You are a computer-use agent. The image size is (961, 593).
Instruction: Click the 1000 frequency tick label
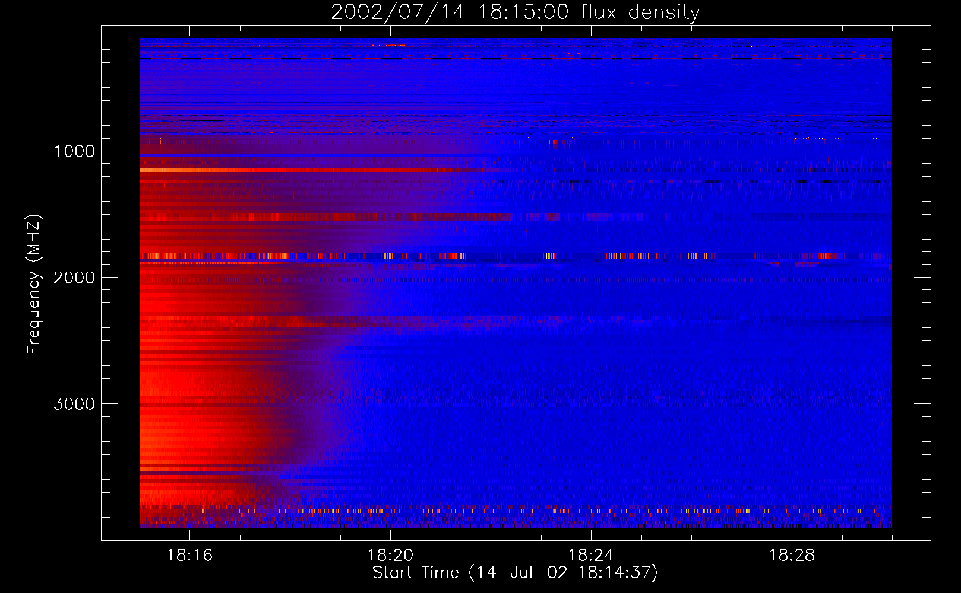tap(74, 151)
